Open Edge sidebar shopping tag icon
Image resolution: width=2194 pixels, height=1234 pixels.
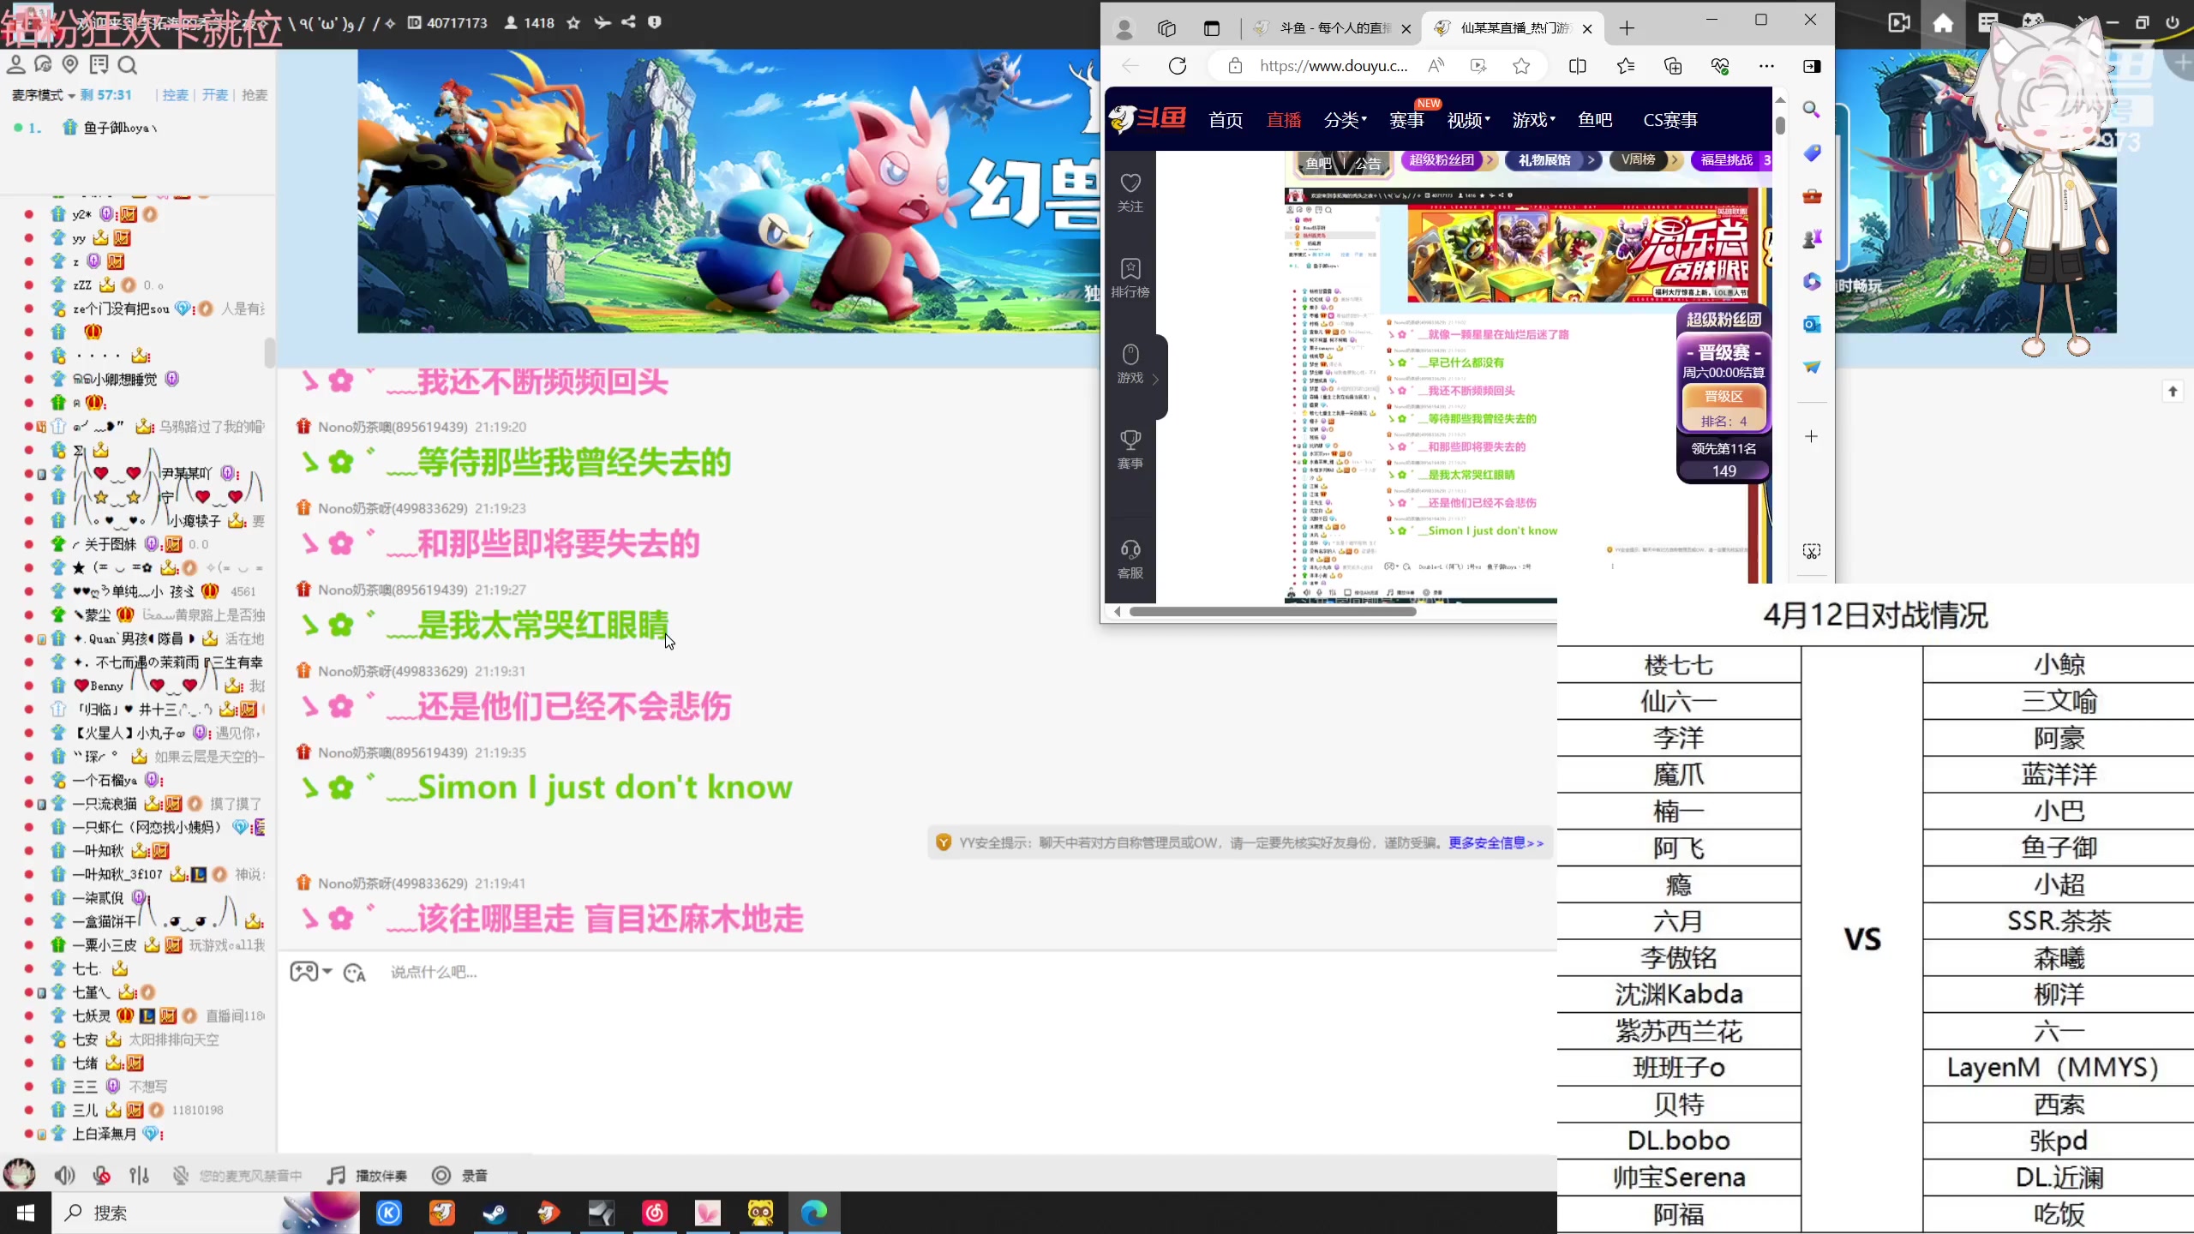[1812, 153]
